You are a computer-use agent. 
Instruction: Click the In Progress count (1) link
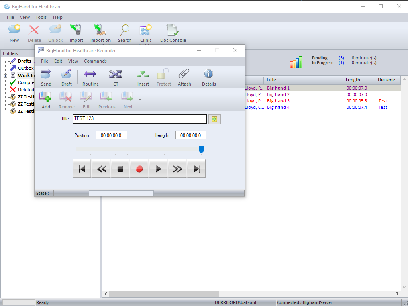(341, 63)
